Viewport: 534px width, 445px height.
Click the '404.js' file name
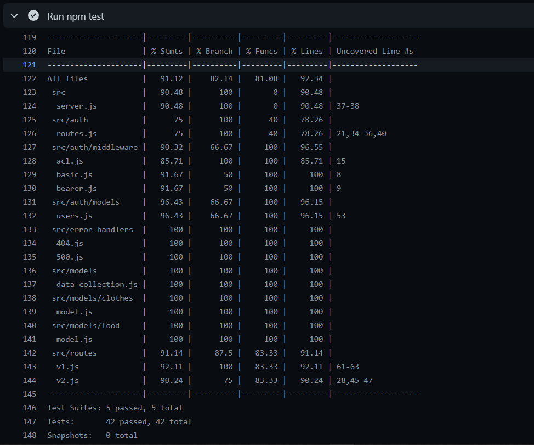coord(70,243)
